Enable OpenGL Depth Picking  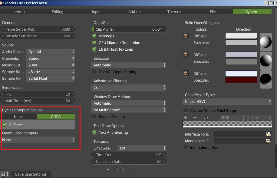tap(94, 72)
